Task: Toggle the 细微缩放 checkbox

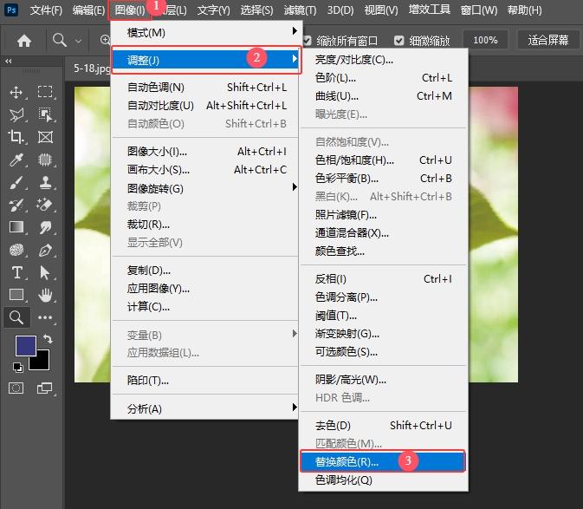Action: click(x=399, y=40)
